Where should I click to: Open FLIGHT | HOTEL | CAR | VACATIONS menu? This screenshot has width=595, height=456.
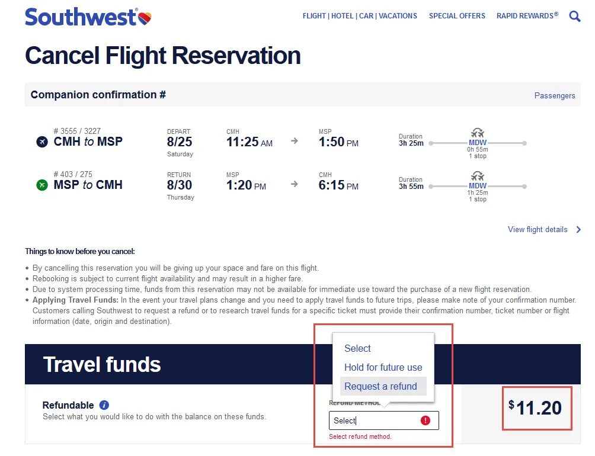360,16
